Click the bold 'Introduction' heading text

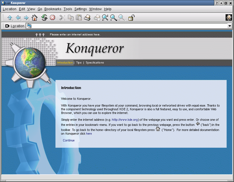[71, 88]
